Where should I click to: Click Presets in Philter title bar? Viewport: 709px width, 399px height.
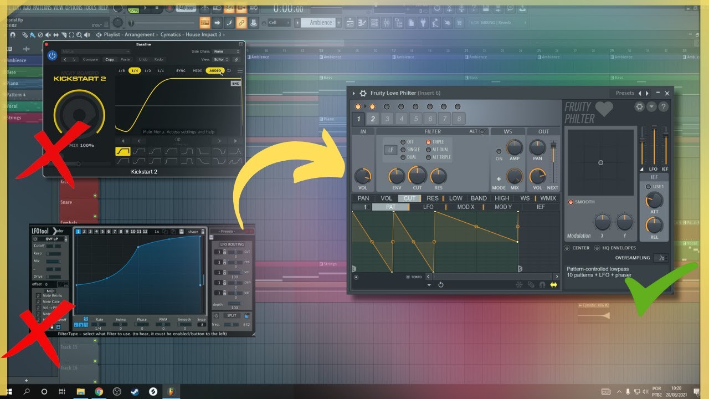click(x=624, y=93)
